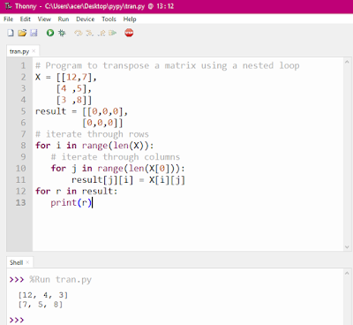Click line 'for r in result:'
353x325 pixels.
77,192
